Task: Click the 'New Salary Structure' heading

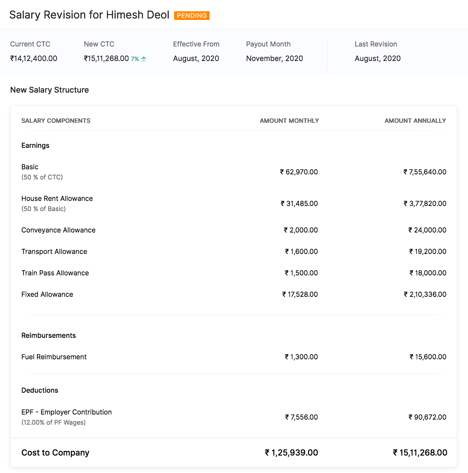Action: pyautogui.click(x=49, y=90)
